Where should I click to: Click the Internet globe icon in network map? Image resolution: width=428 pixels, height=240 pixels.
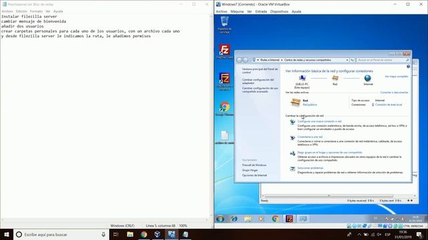coord(368,79)
